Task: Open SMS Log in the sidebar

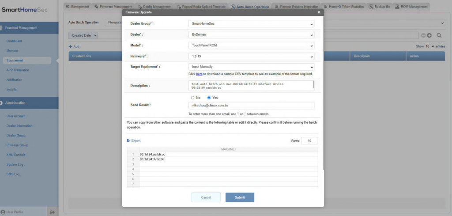Action: [13, 174]
